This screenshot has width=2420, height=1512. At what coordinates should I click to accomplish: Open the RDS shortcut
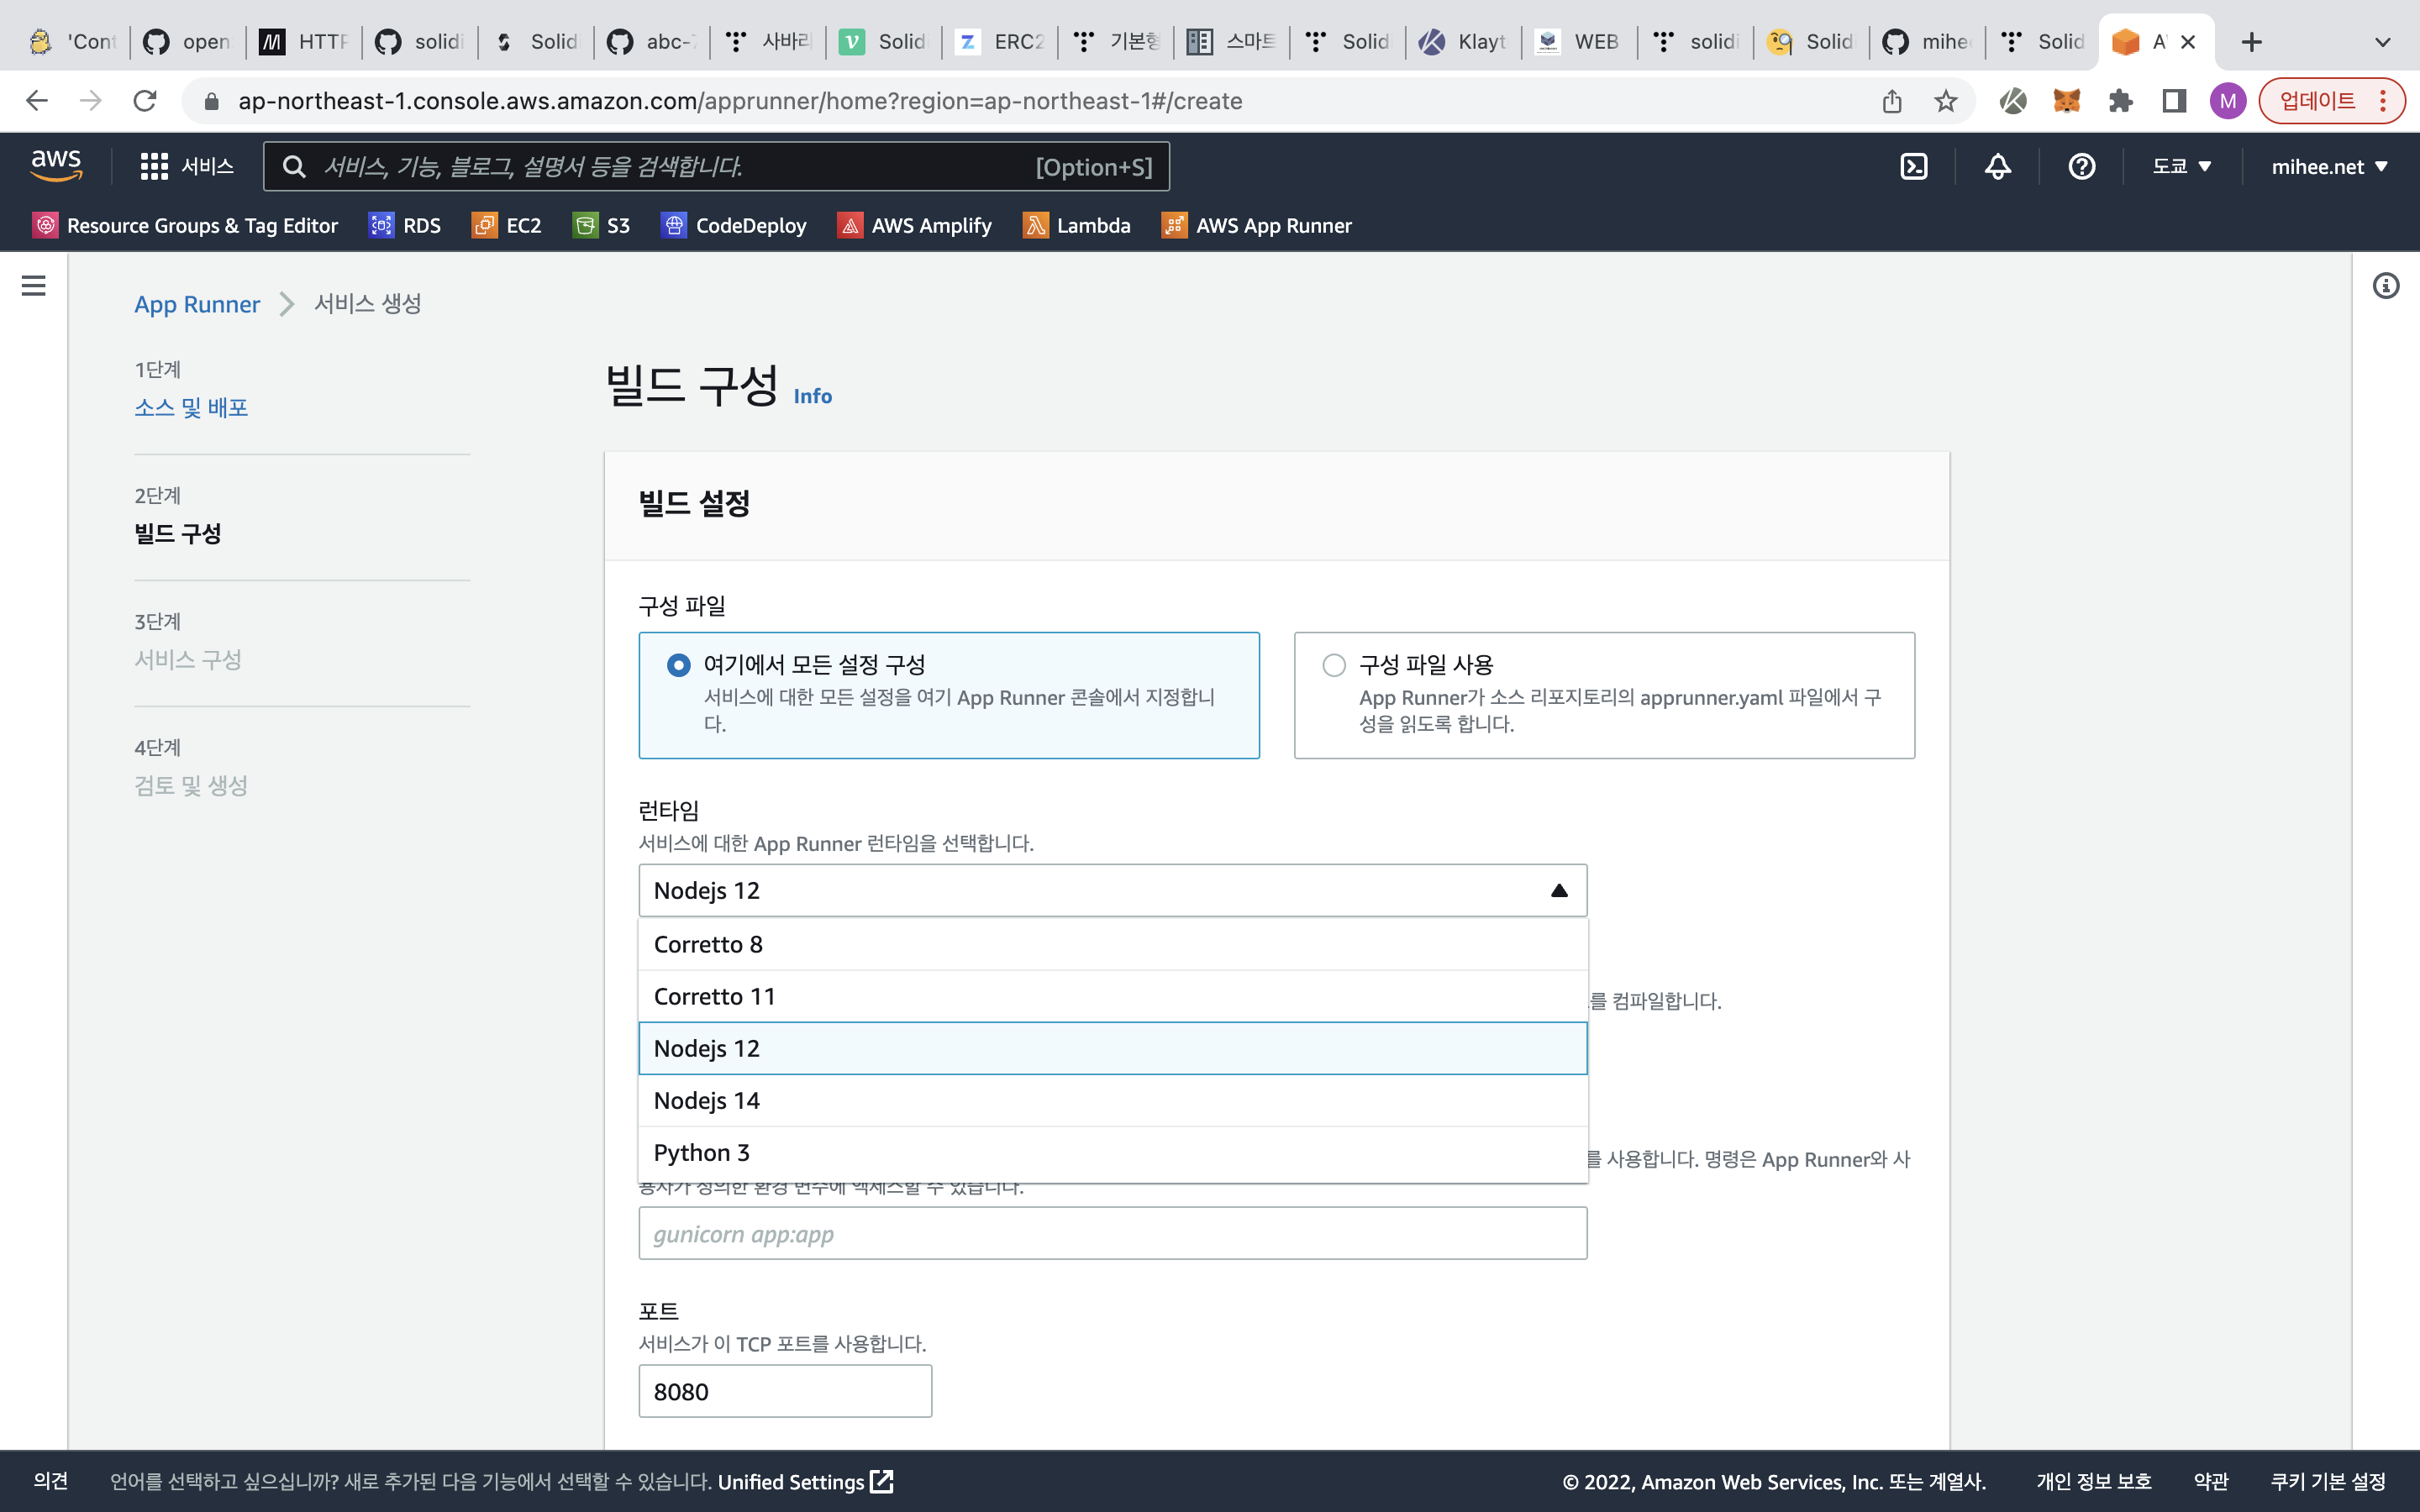pyautogui.click(x=405, y=225)
